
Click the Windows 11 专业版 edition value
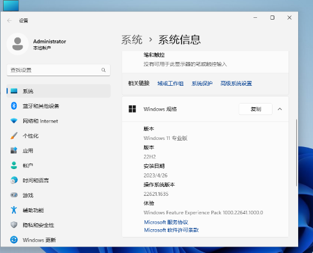(165, 138)
